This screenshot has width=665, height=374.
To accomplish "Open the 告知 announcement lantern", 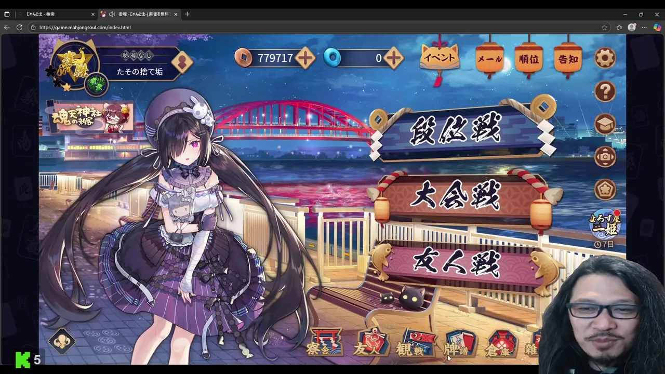I will 568,59.
